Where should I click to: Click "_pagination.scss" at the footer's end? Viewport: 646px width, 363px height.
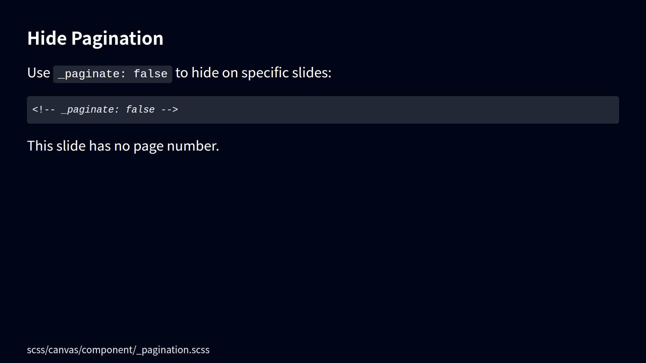173,350
